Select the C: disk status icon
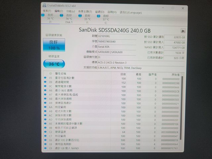The image size is (212, 159). coord(98,16)
